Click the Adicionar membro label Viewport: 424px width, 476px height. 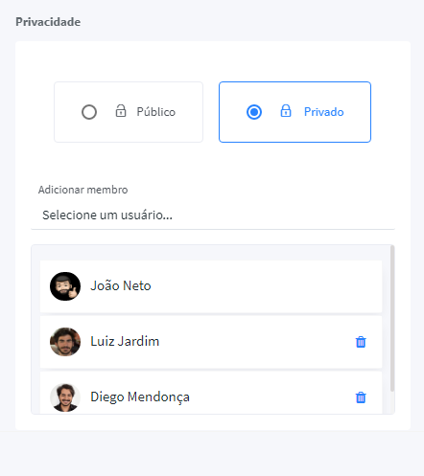coord(82,190)
